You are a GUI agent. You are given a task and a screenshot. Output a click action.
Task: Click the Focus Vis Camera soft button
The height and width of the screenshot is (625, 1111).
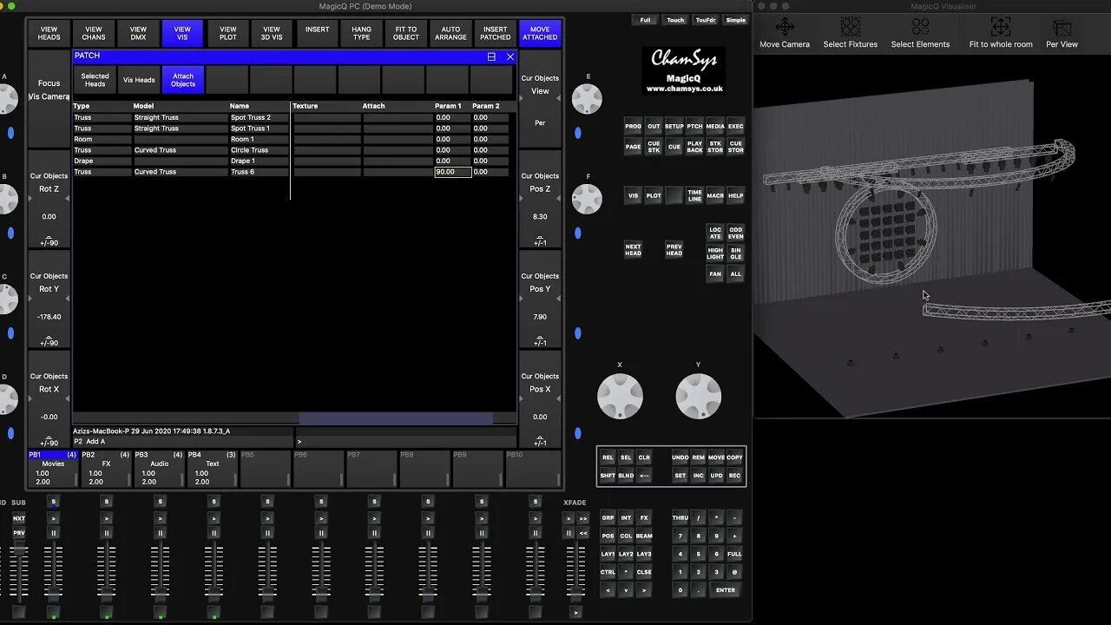pyautogui.click(x=49, y=98)
